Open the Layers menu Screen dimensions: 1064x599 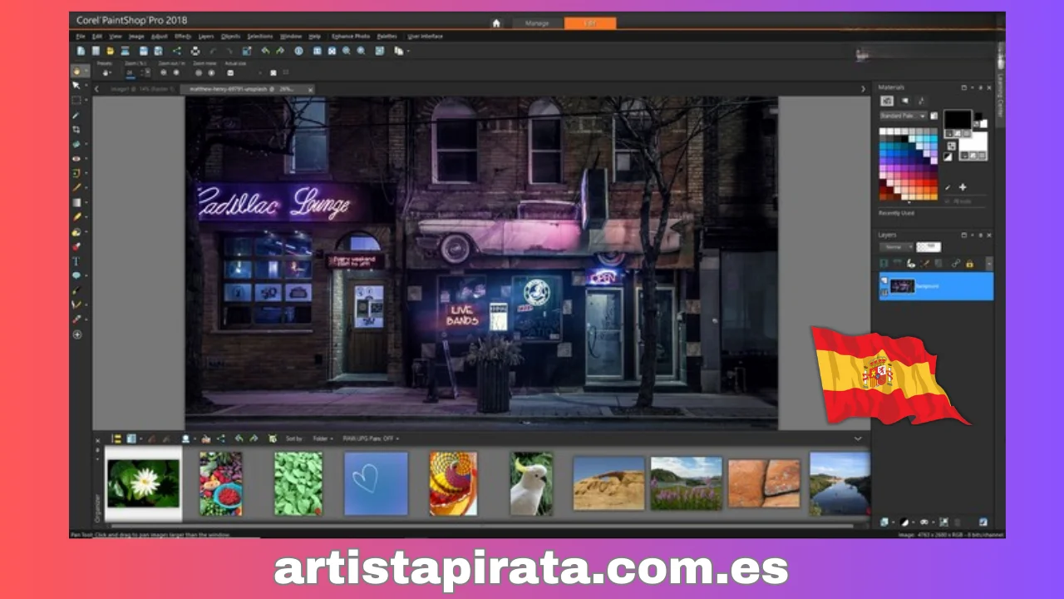pyautogui.click(x=206, y=37)
